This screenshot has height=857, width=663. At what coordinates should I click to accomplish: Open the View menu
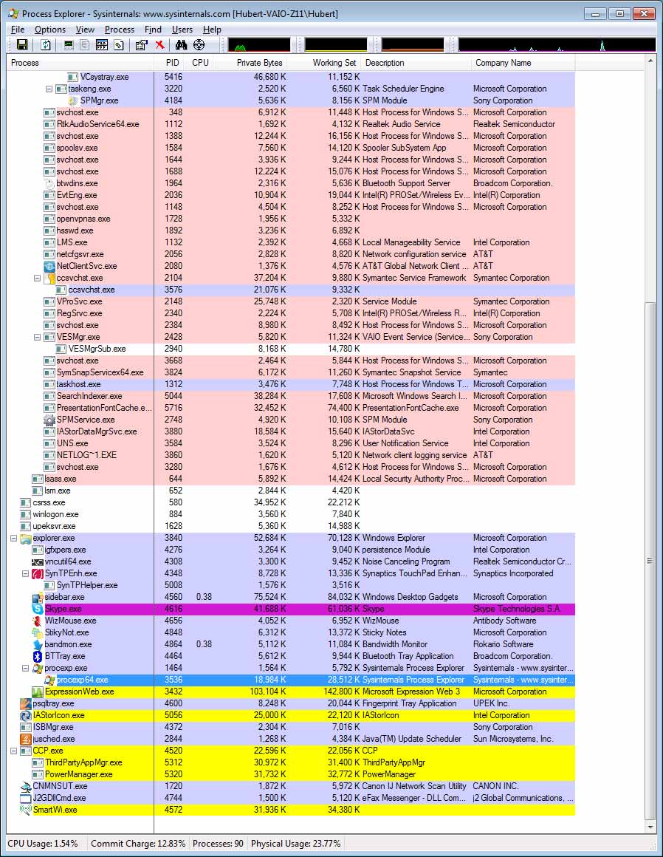(x=85, y=30)
